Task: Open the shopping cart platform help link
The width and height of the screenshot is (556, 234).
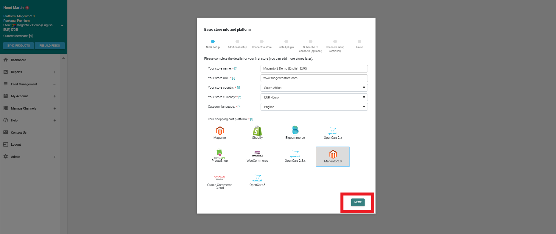Action: (x=252, y=119)
